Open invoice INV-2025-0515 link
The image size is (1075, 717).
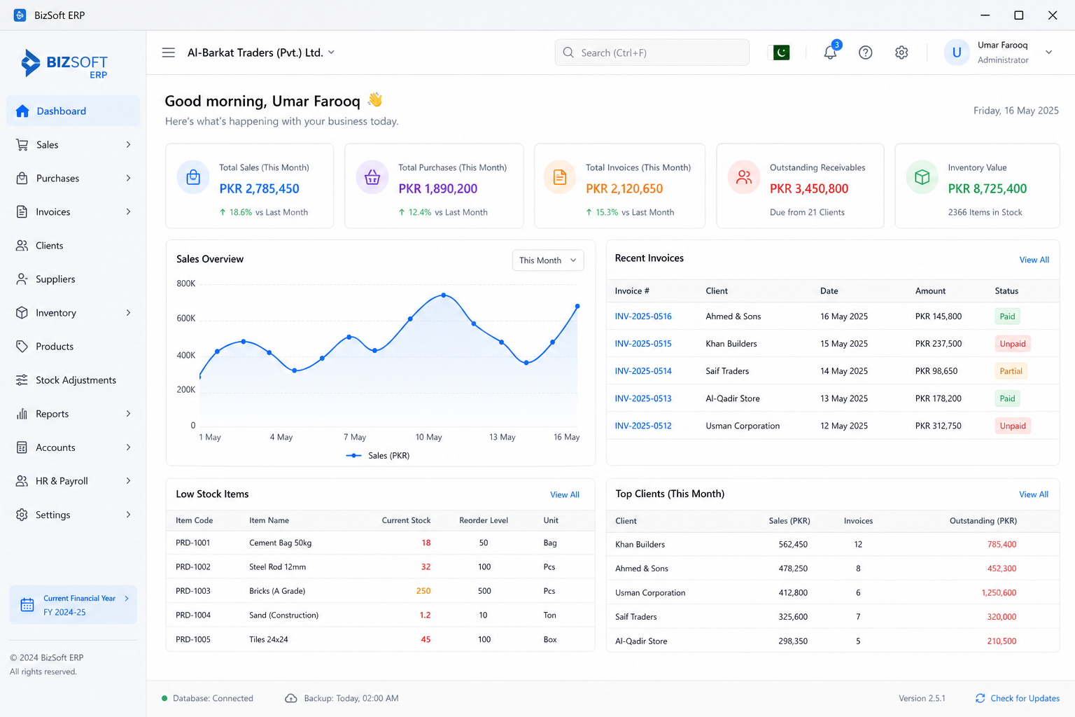coord(642,344)
